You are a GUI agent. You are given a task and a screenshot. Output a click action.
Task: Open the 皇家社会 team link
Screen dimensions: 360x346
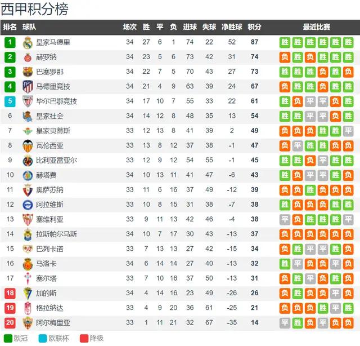coord(49,116)
